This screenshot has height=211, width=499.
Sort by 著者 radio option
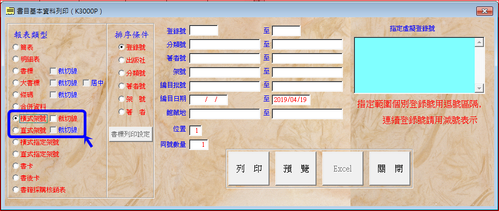tap(122, 112)
